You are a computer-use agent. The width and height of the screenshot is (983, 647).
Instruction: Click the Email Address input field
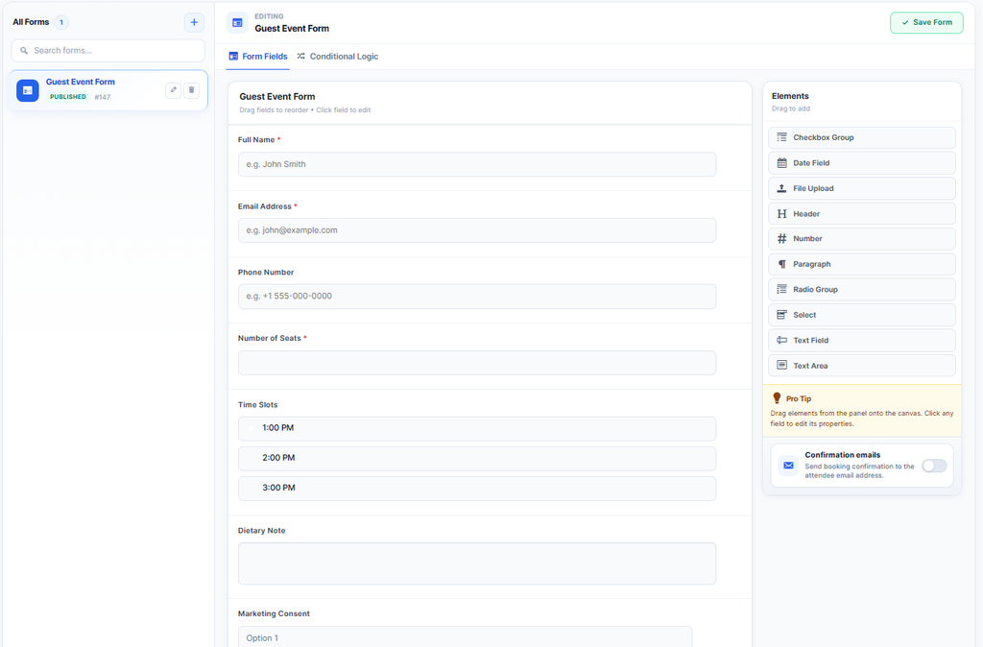pyautogui.click(x=477, y=230)
